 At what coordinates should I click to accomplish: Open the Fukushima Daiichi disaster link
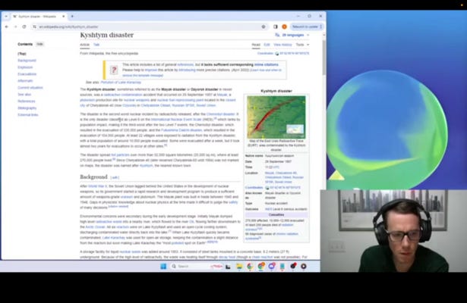tap(181, 130)
